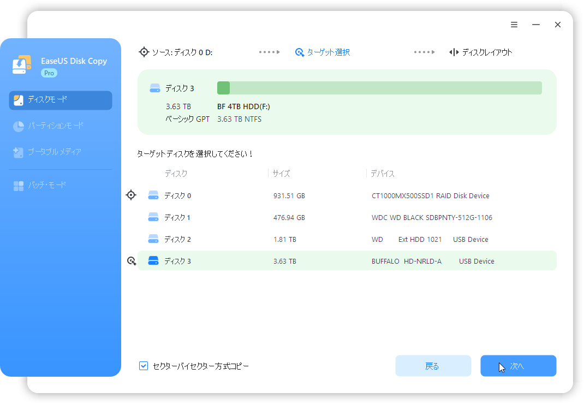Click the EaseUS Disk Copy logo icon
The image size is (584, 404).
[22, 65]
